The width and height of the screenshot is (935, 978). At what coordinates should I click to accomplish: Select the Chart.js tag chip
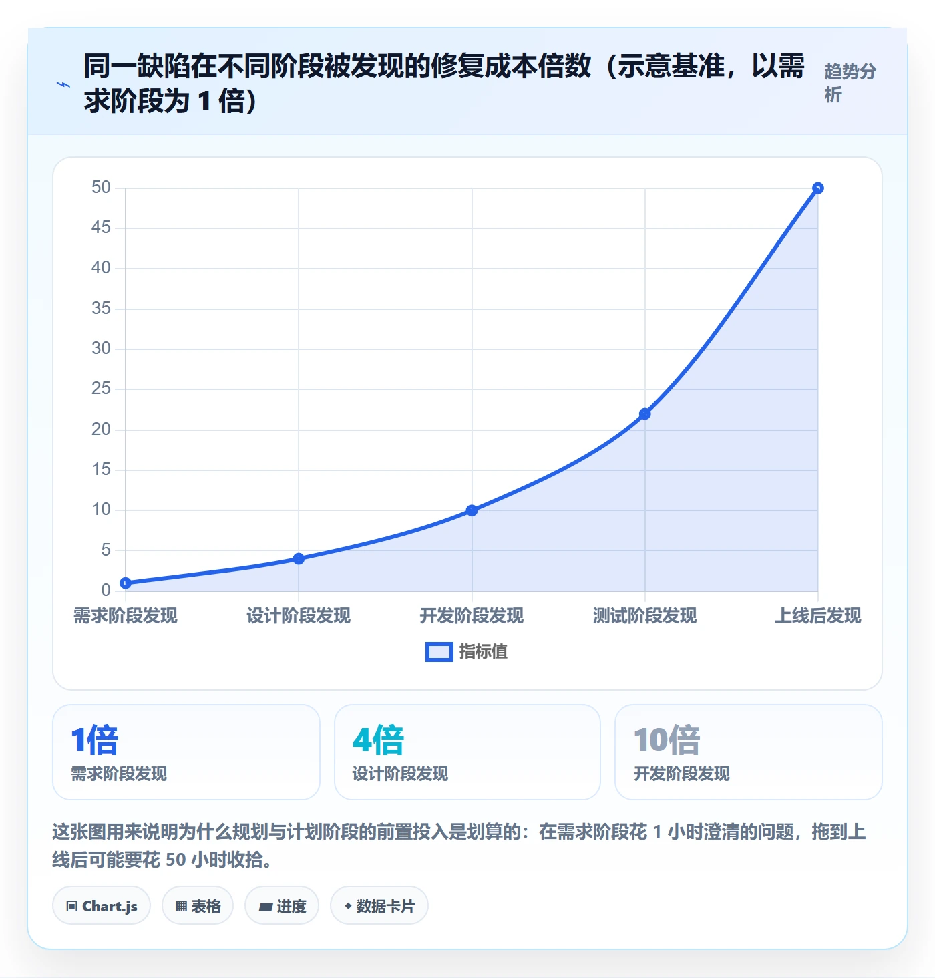pos(102,906)
